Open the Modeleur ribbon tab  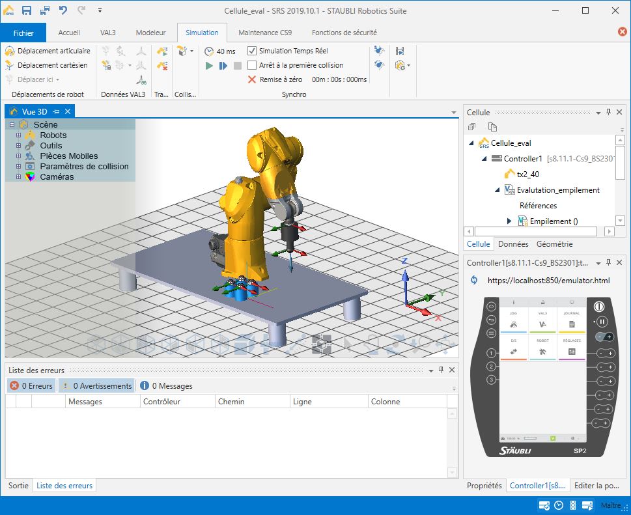[x=150, y=33]
